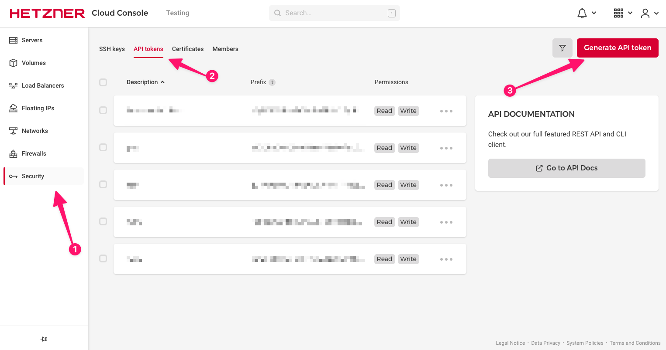666x350 pixels.
Task: Open more options for first token row
Action: (x=446, y=111)
